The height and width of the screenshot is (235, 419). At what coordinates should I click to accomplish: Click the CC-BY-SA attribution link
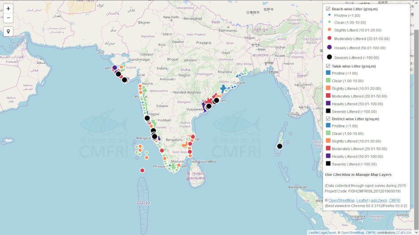pos(403,233)
